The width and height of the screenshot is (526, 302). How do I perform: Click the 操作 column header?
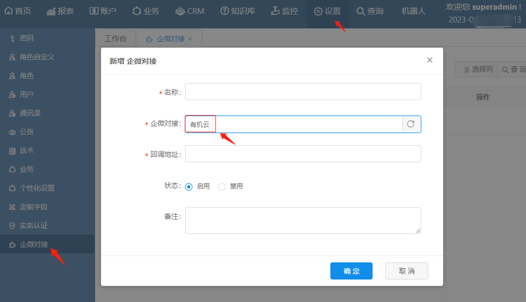point(483,97)
